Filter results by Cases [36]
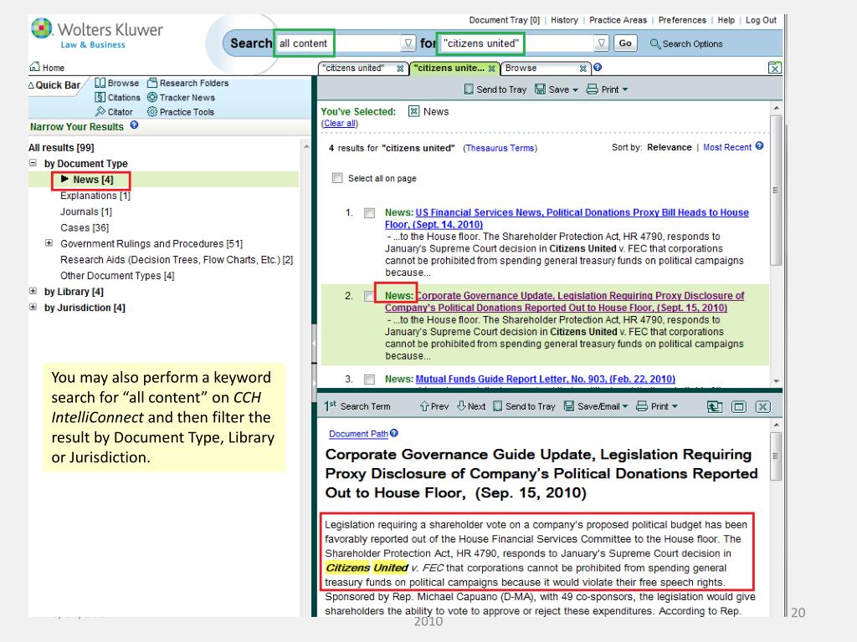The width and height of the screenshot is (857, 642). click(85, 227)
